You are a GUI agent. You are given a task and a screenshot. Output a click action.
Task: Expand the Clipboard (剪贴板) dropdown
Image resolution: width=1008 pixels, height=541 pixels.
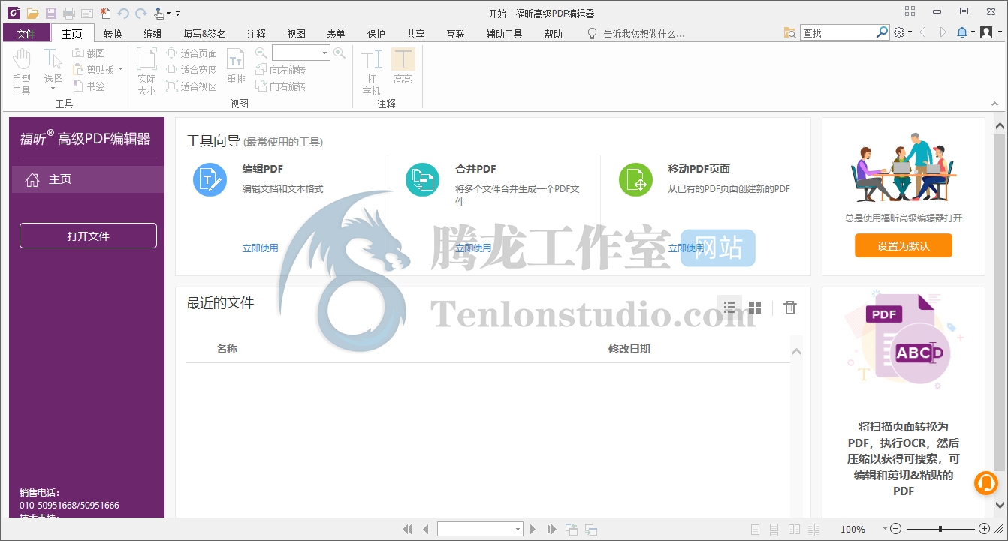pos(120,70)
